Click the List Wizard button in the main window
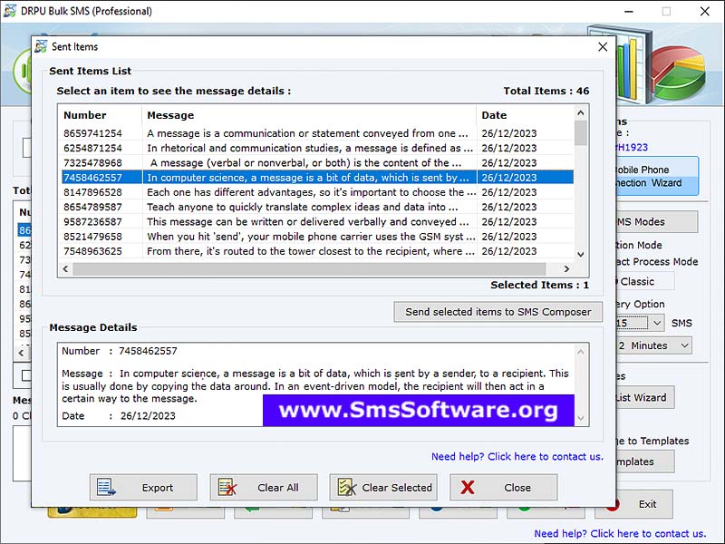725x544 pixels. (x=645, y=397)
